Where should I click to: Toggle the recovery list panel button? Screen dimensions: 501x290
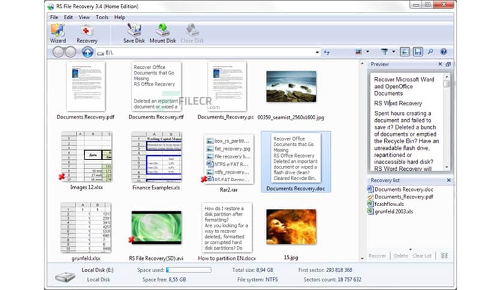click(x=418, y=52)
